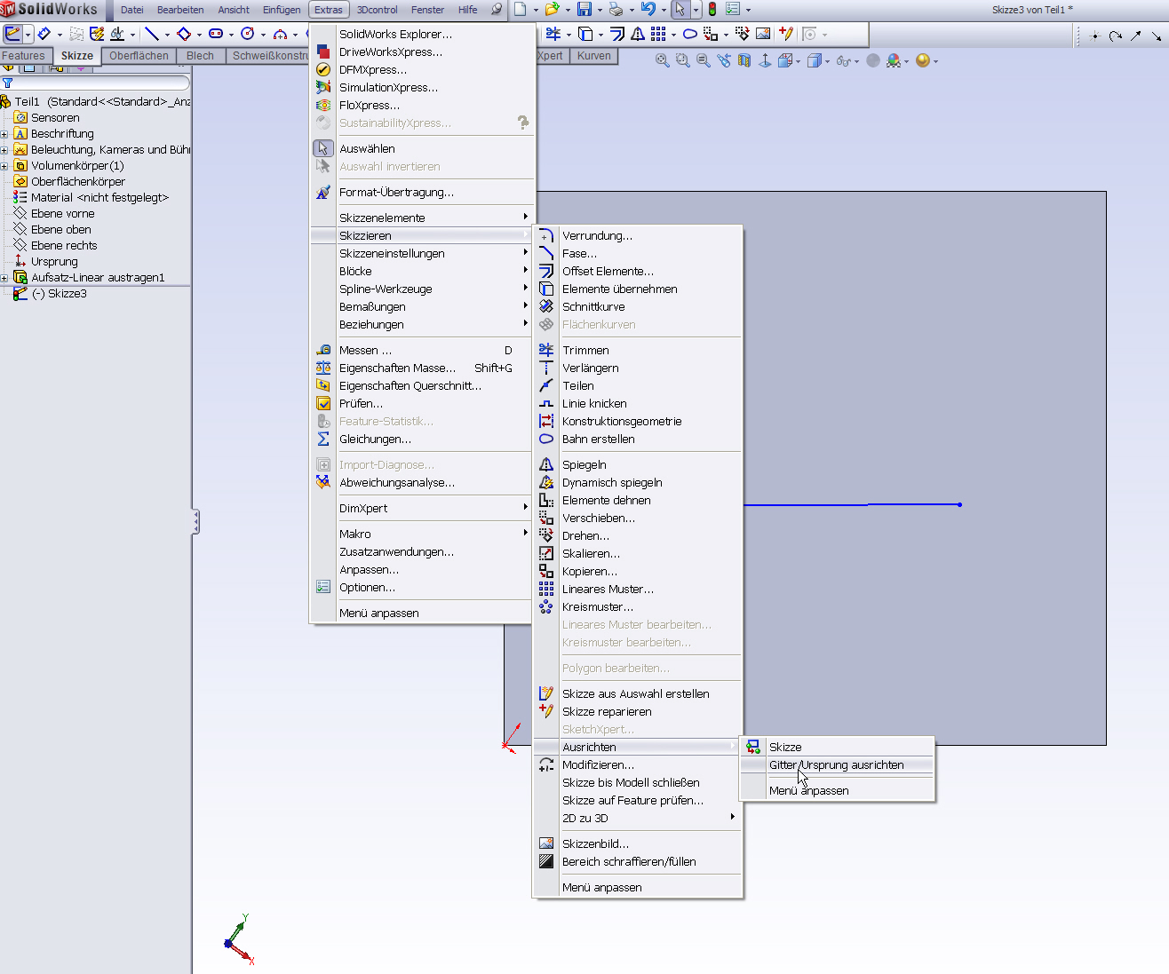Select the Circle sketch tool
The width and height of the screenshot is (1169, 974).
(248, 34)
